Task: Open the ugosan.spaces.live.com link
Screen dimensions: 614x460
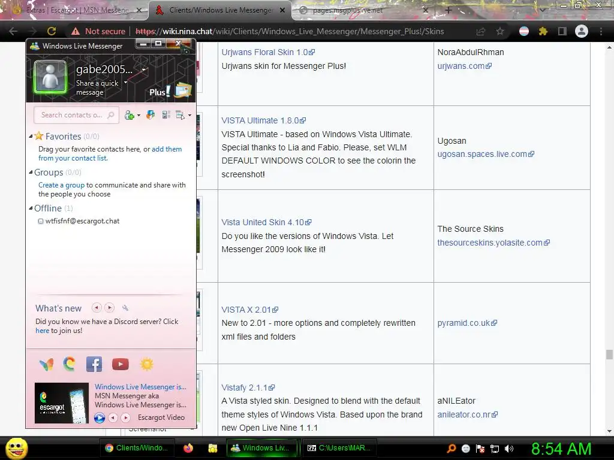Action: click(486, 154)
